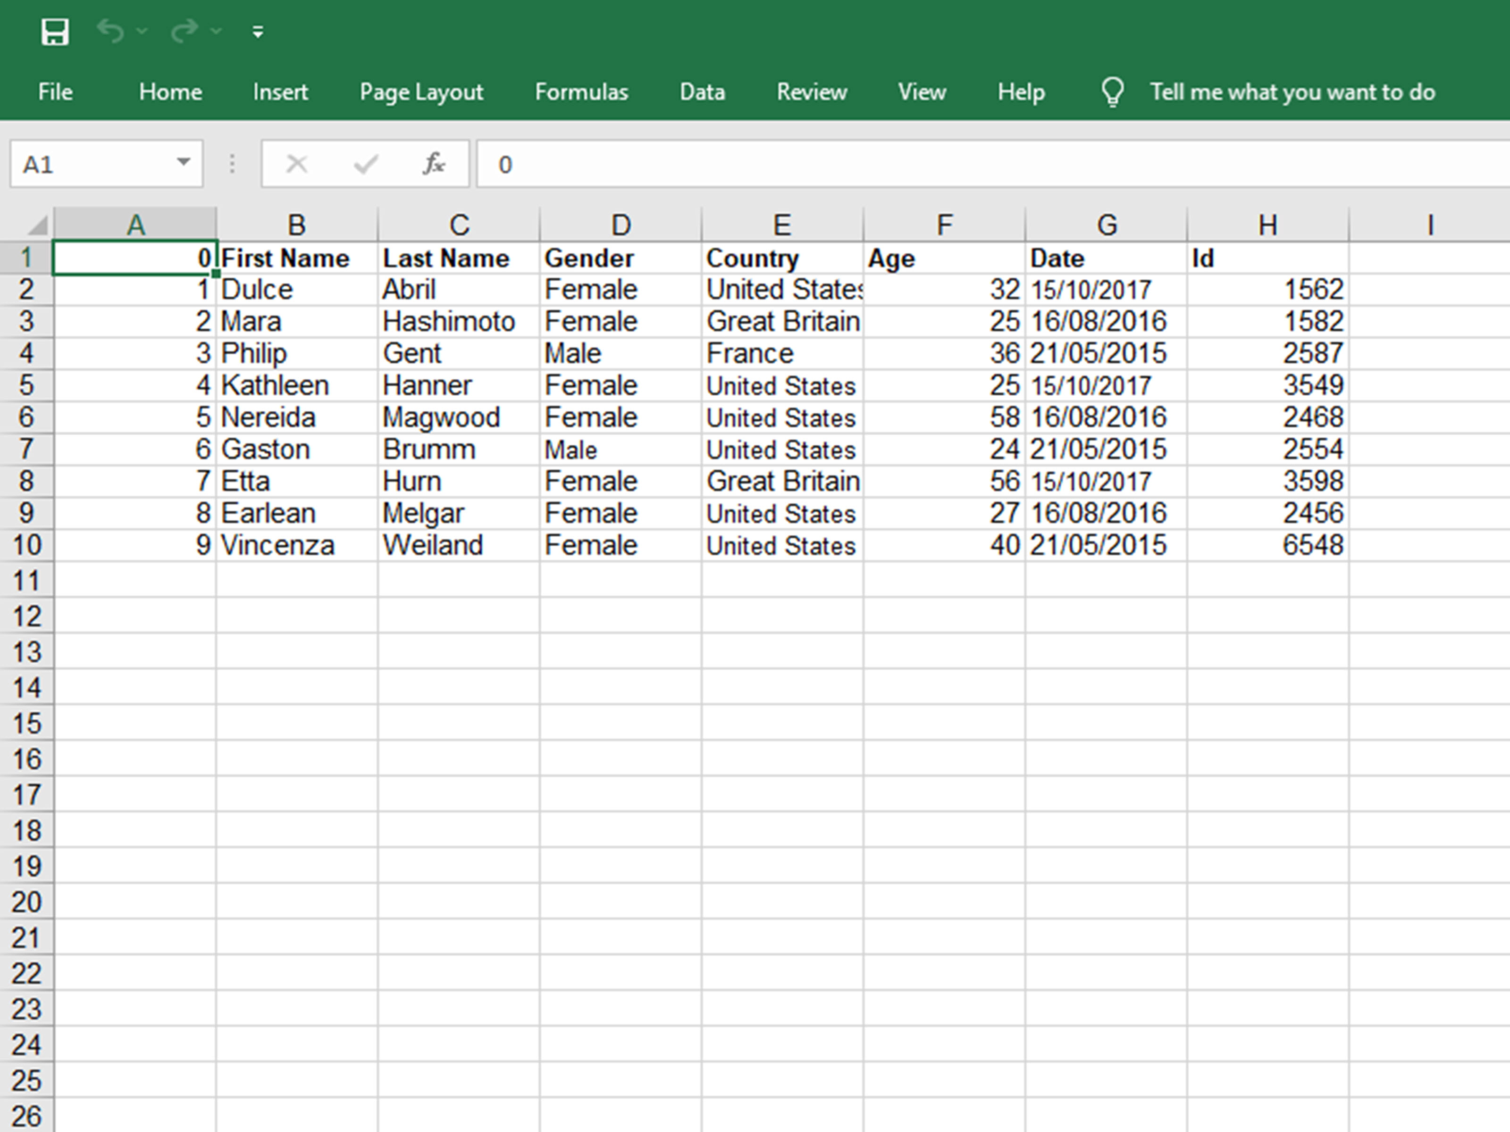Open Customize Quick Access Toolbar menu
1510x1132 pixels.
click(x=257, y=32)
